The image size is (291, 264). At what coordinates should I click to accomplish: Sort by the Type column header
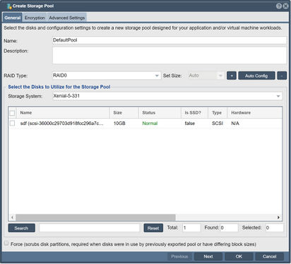tap(218, 113)
